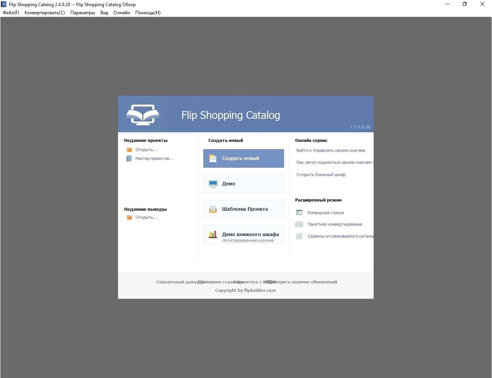Click the Пакетное конвертирование icon
This screenshot has height=378, width=492.
299,224
